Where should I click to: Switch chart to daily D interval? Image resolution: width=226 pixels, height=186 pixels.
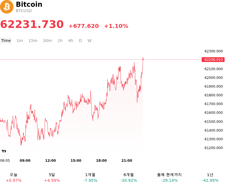[80, 41]
